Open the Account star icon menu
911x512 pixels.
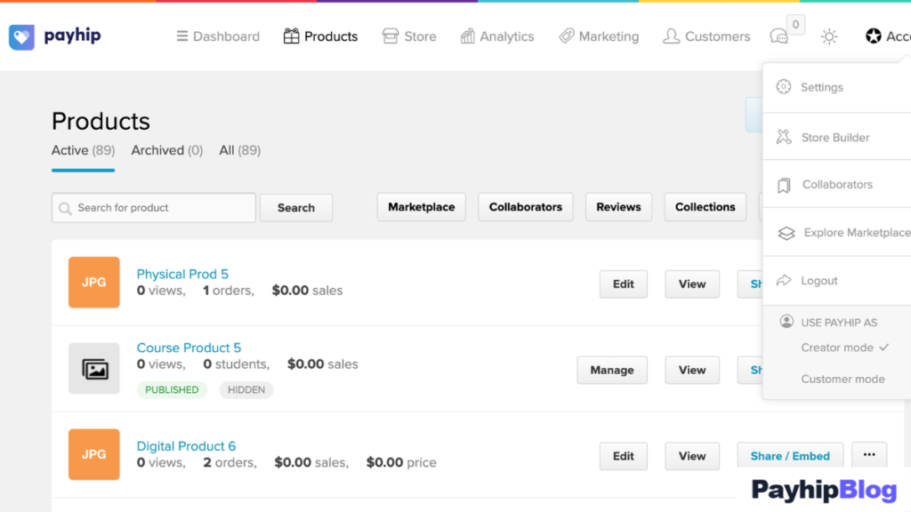[x=874, y=36]
